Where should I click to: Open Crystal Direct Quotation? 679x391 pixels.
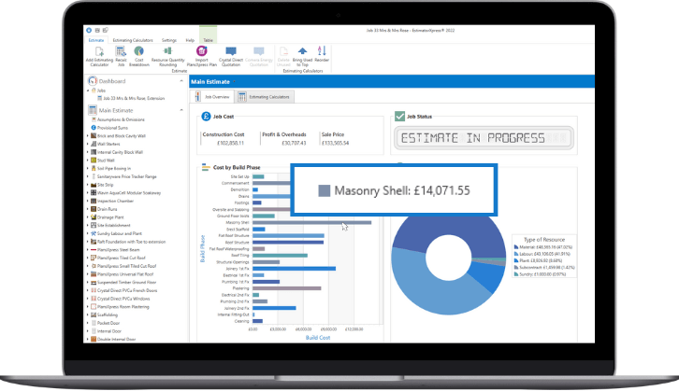coord(231,51)
